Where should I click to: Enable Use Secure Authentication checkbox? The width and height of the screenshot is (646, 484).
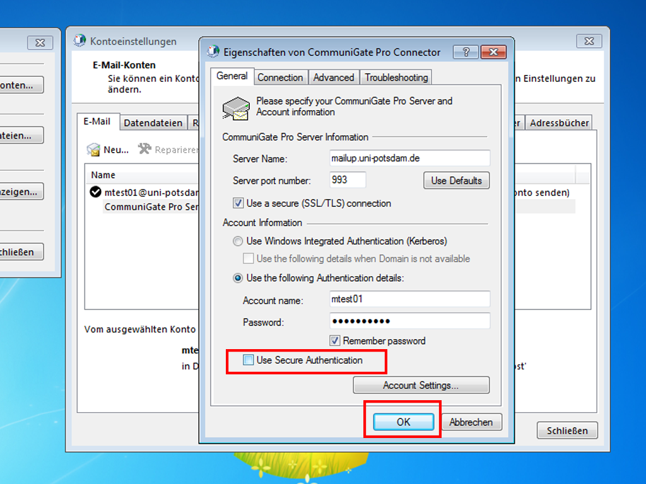pyautogui.click(x=249, y=360)
